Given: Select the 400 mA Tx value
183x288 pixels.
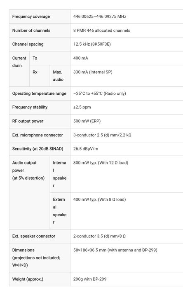Looking at the screenshot, I should click(x=80, y=58).
